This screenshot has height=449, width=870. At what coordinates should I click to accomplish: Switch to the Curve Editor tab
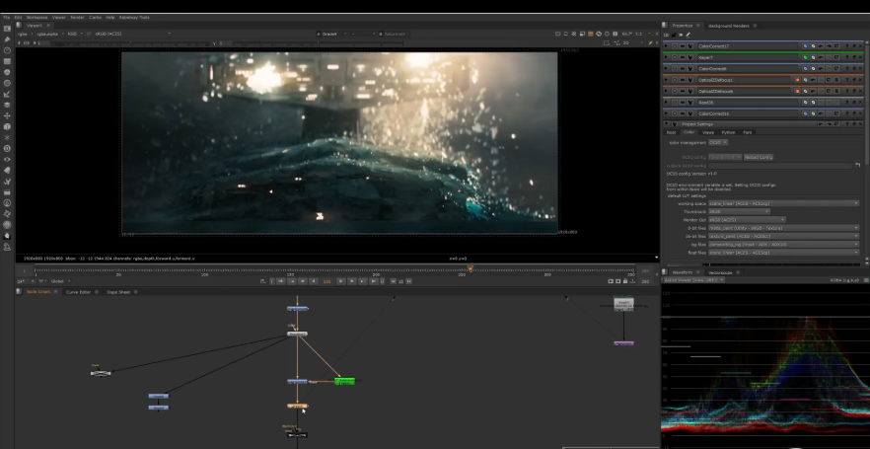point(78,292)
